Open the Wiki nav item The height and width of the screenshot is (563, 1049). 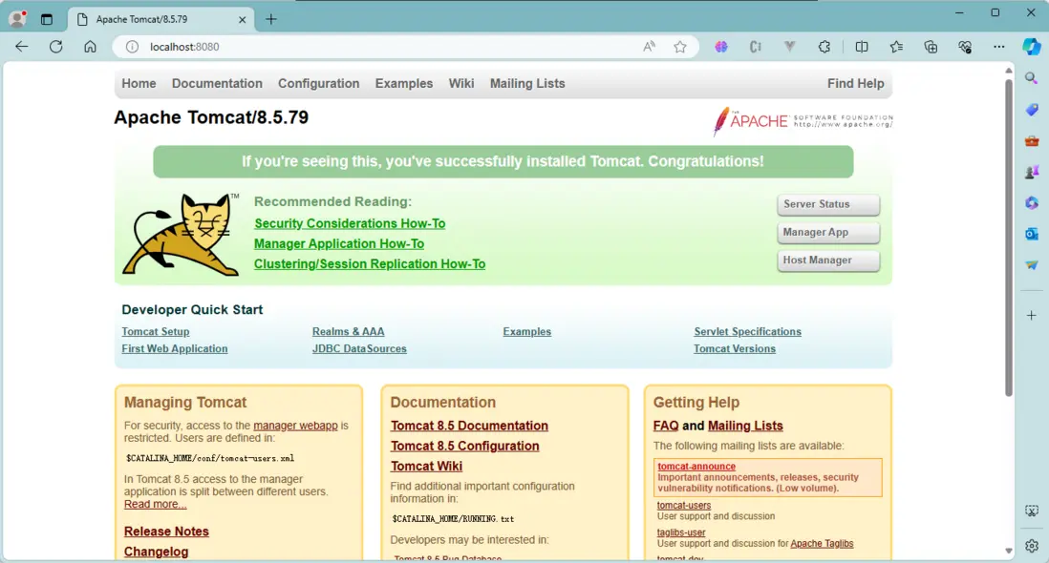(x=460, y=83)
